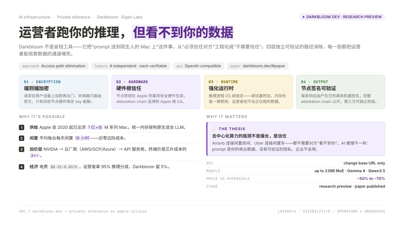This screenshot has height=227, width=404.
Task: Click the highlighted 18 小时 value
Action: pyautogui.click(x=82, y=138)
